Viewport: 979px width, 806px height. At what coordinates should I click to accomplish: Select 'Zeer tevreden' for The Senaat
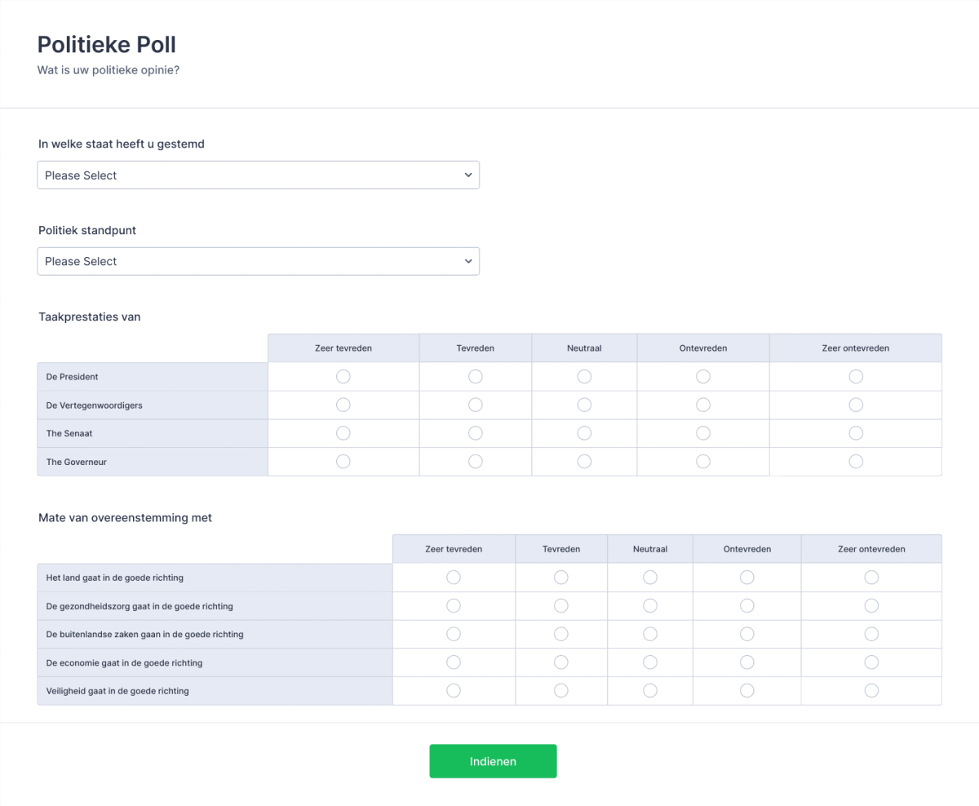pos(343,433)
